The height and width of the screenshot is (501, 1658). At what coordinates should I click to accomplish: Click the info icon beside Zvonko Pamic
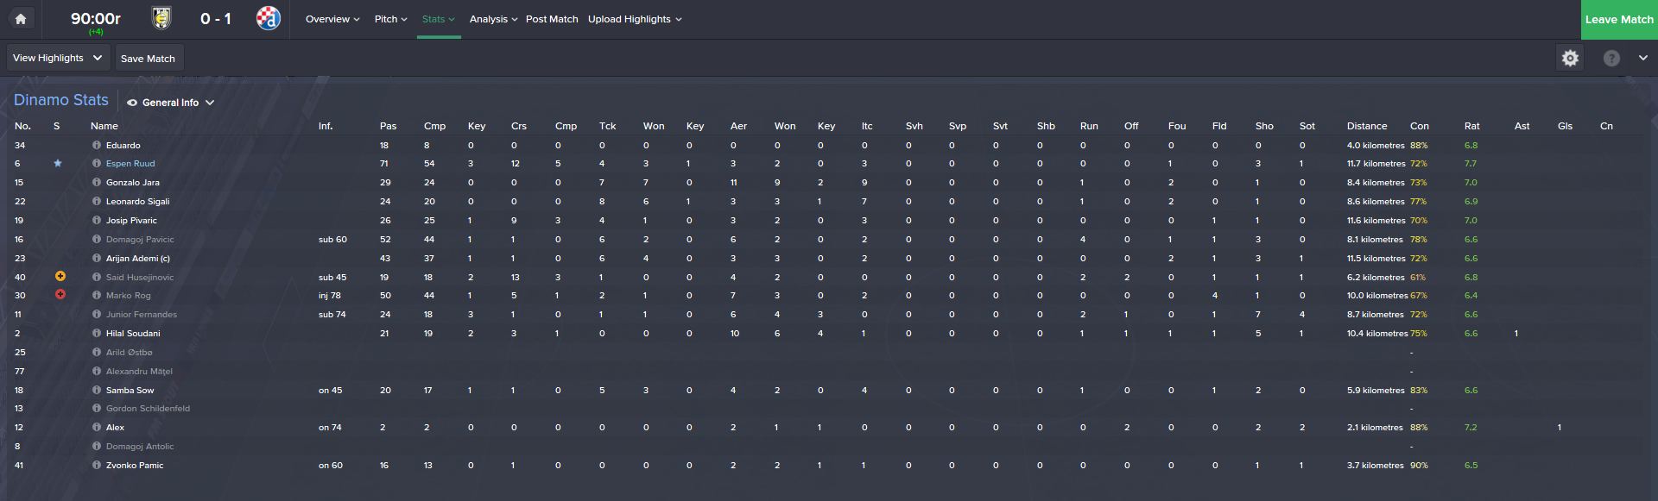point(97,465)
